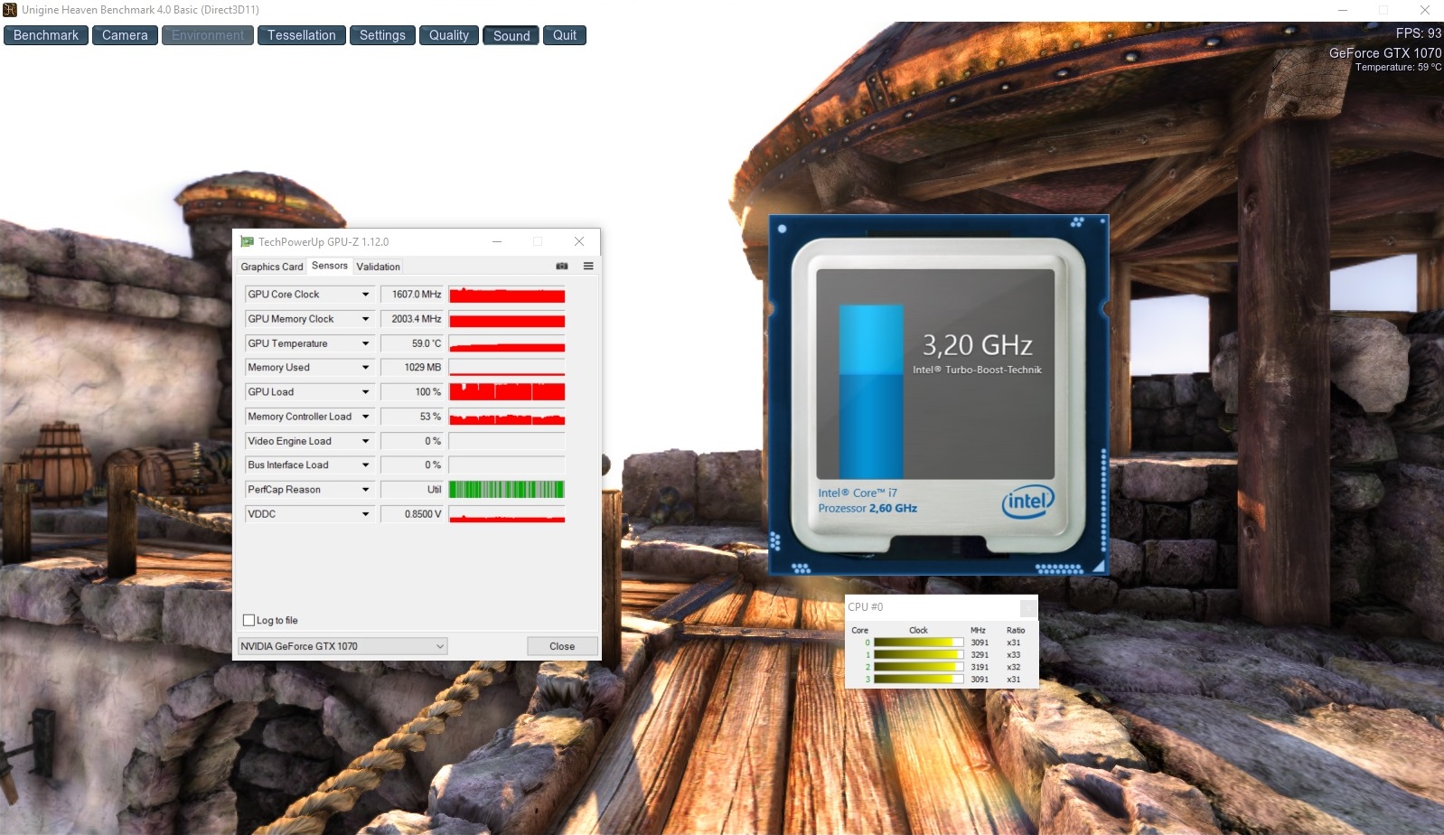Click the 3,20 GHz Turbo Boost reading

(x=977, y=345)
